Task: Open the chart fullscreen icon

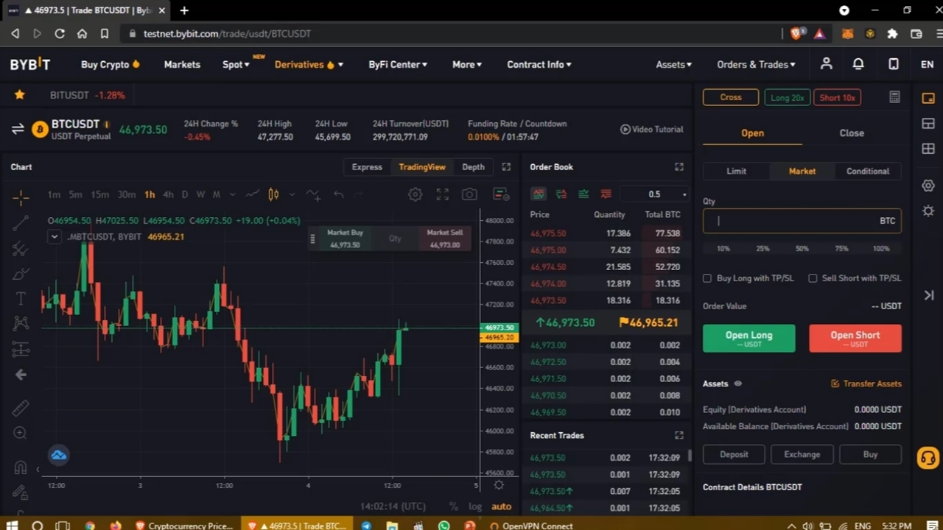Action: click(442, 194)
